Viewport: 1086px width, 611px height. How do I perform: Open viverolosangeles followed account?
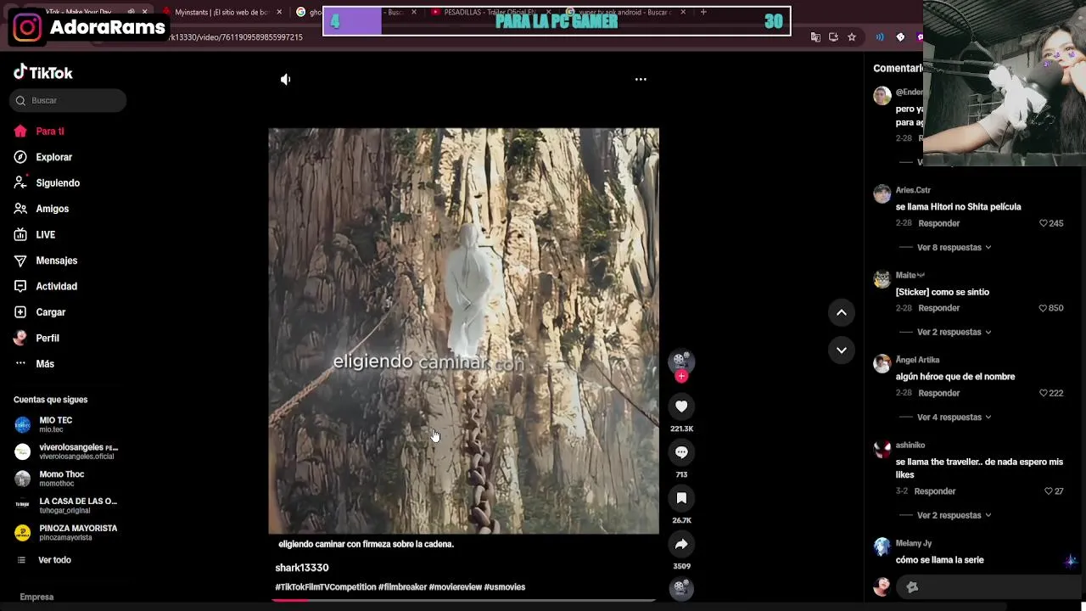pyautogui.click(x=66, y=451)
